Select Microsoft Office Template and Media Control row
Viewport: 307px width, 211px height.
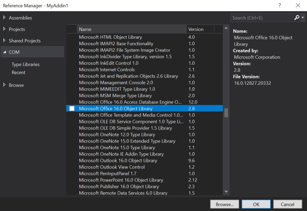coord(145,115)
